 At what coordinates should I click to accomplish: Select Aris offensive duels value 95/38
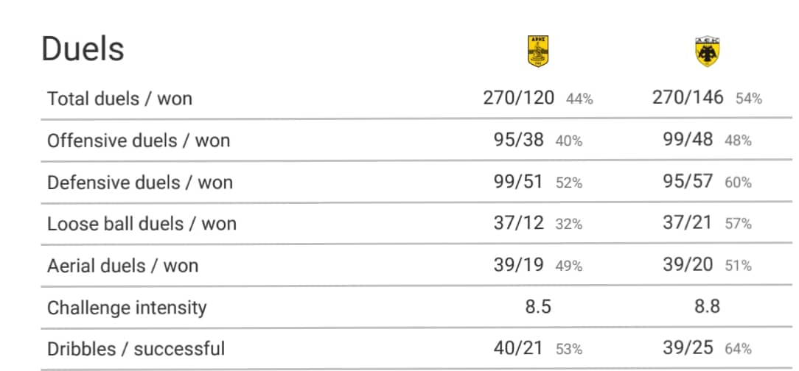[x=519, y=139]
